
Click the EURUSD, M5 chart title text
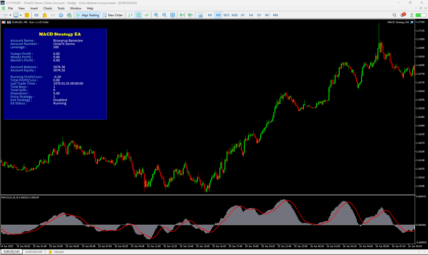tap(31, 22)
